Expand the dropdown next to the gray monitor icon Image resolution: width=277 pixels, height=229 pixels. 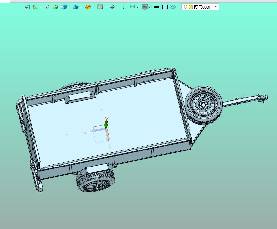point(150,7)
